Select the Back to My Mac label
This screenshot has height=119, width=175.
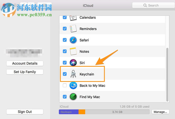[x=92, y=86]
